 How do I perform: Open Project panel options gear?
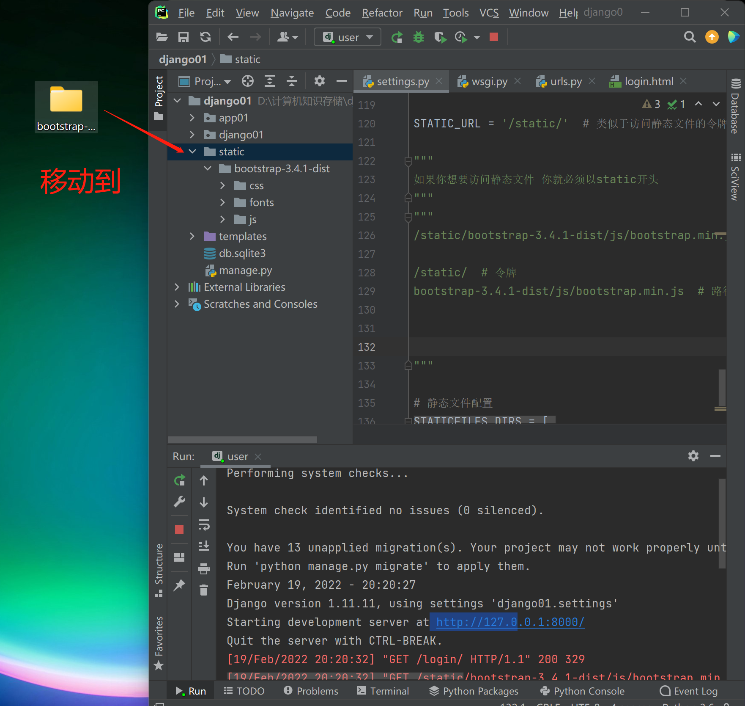tap(320, 81)
